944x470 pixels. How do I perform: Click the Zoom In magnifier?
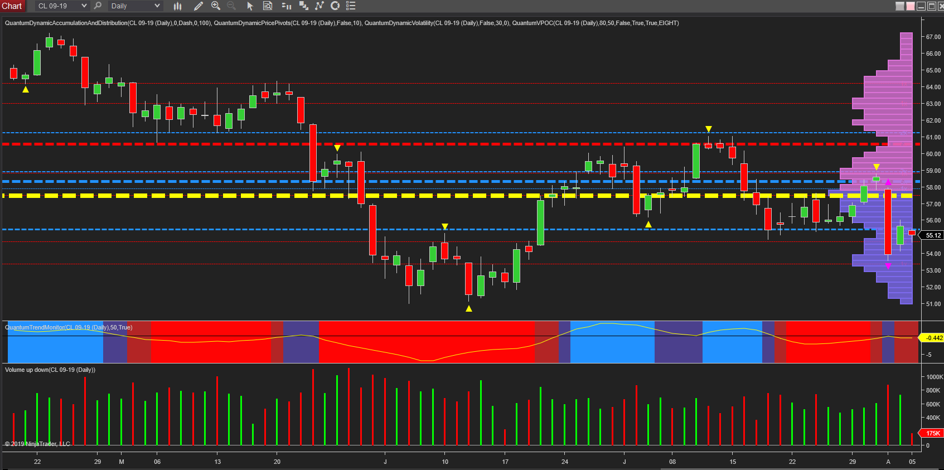[216, 6]
